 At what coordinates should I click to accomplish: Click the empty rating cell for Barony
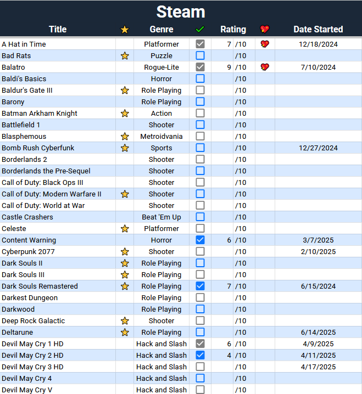(222, 102)
